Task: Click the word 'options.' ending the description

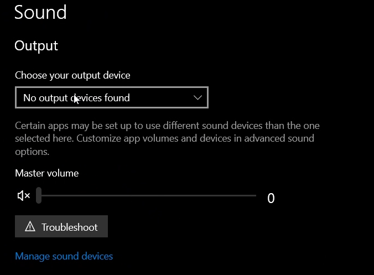Action: [x=32, y=152]
